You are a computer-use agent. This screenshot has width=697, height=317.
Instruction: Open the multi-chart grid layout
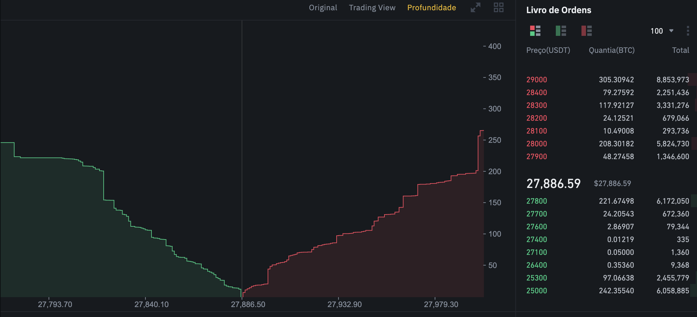pos(498,7)
